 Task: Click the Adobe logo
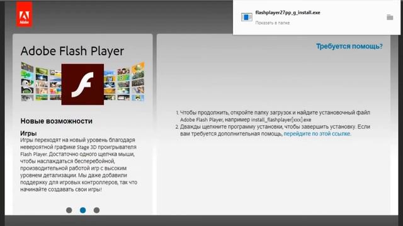click(x=24, y=14)
